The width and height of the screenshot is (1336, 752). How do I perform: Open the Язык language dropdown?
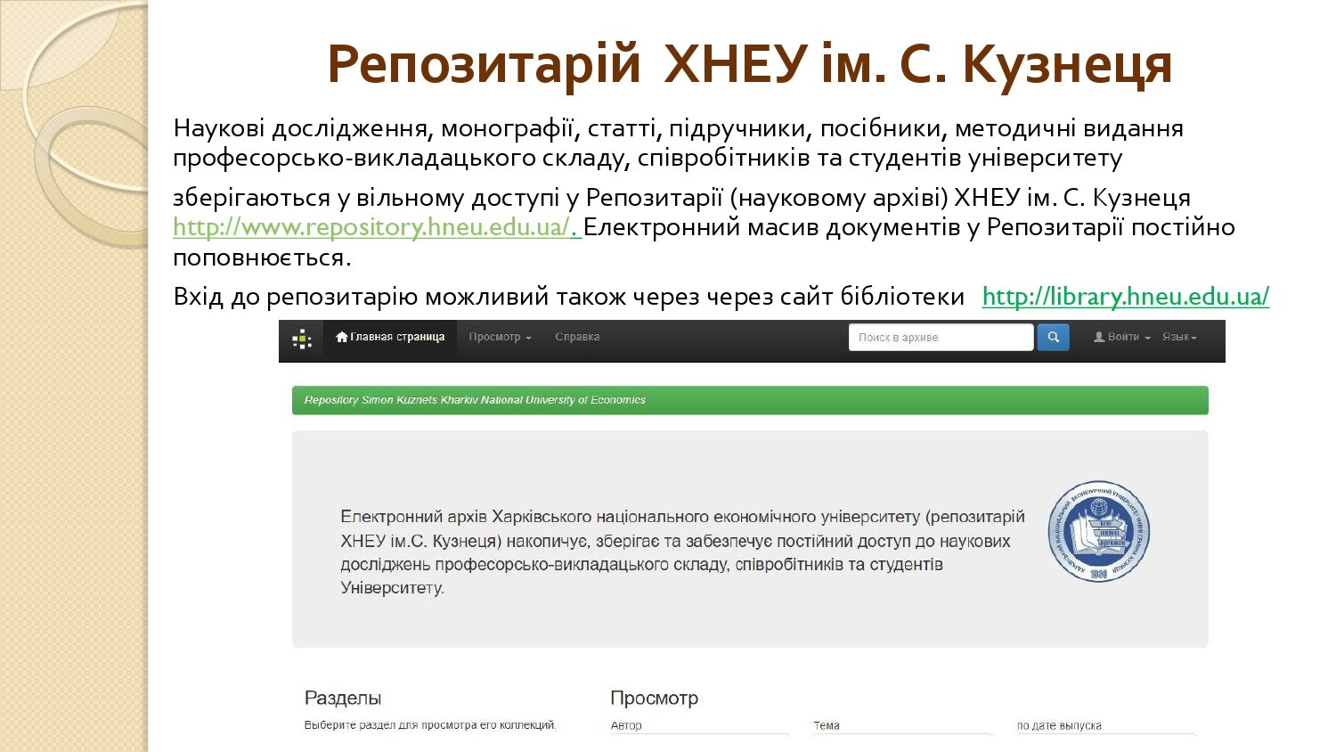[1179, 338]
